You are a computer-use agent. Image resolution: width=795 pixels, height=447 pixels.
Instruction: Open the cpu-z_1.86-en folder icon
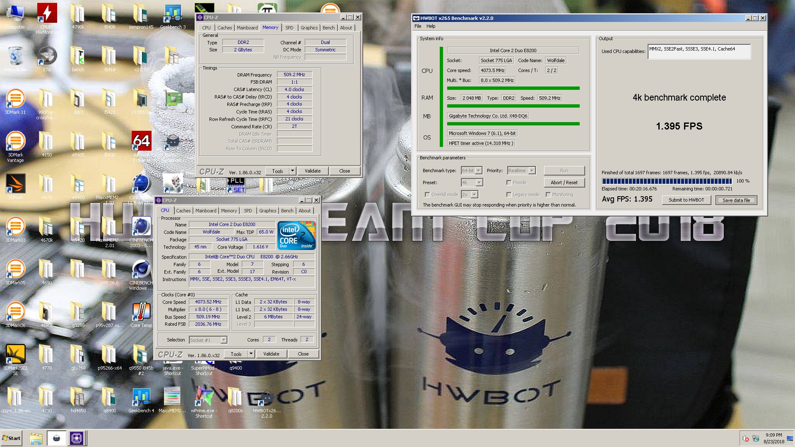[15, 400]
